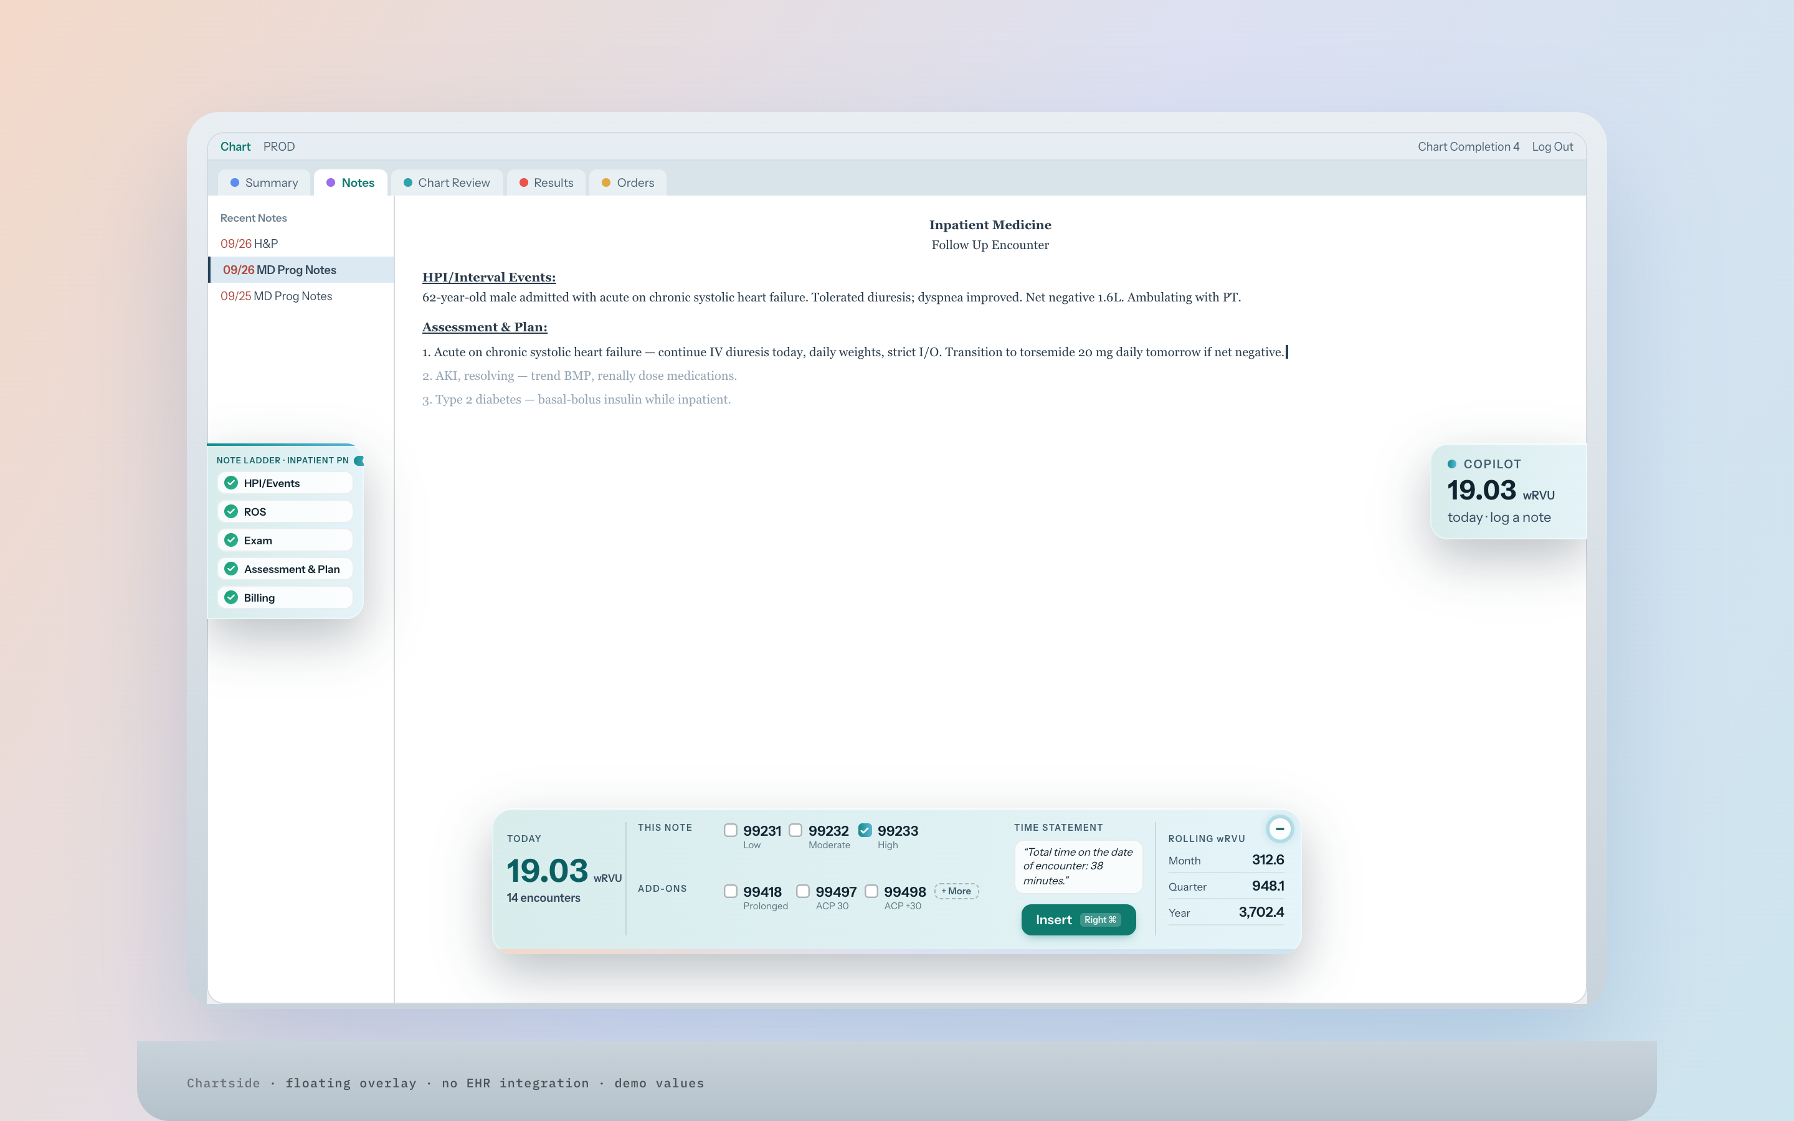Screen dimensions: 1794x1121
Task: Toggle the Note Ladder switch
Action: (359, 460)
